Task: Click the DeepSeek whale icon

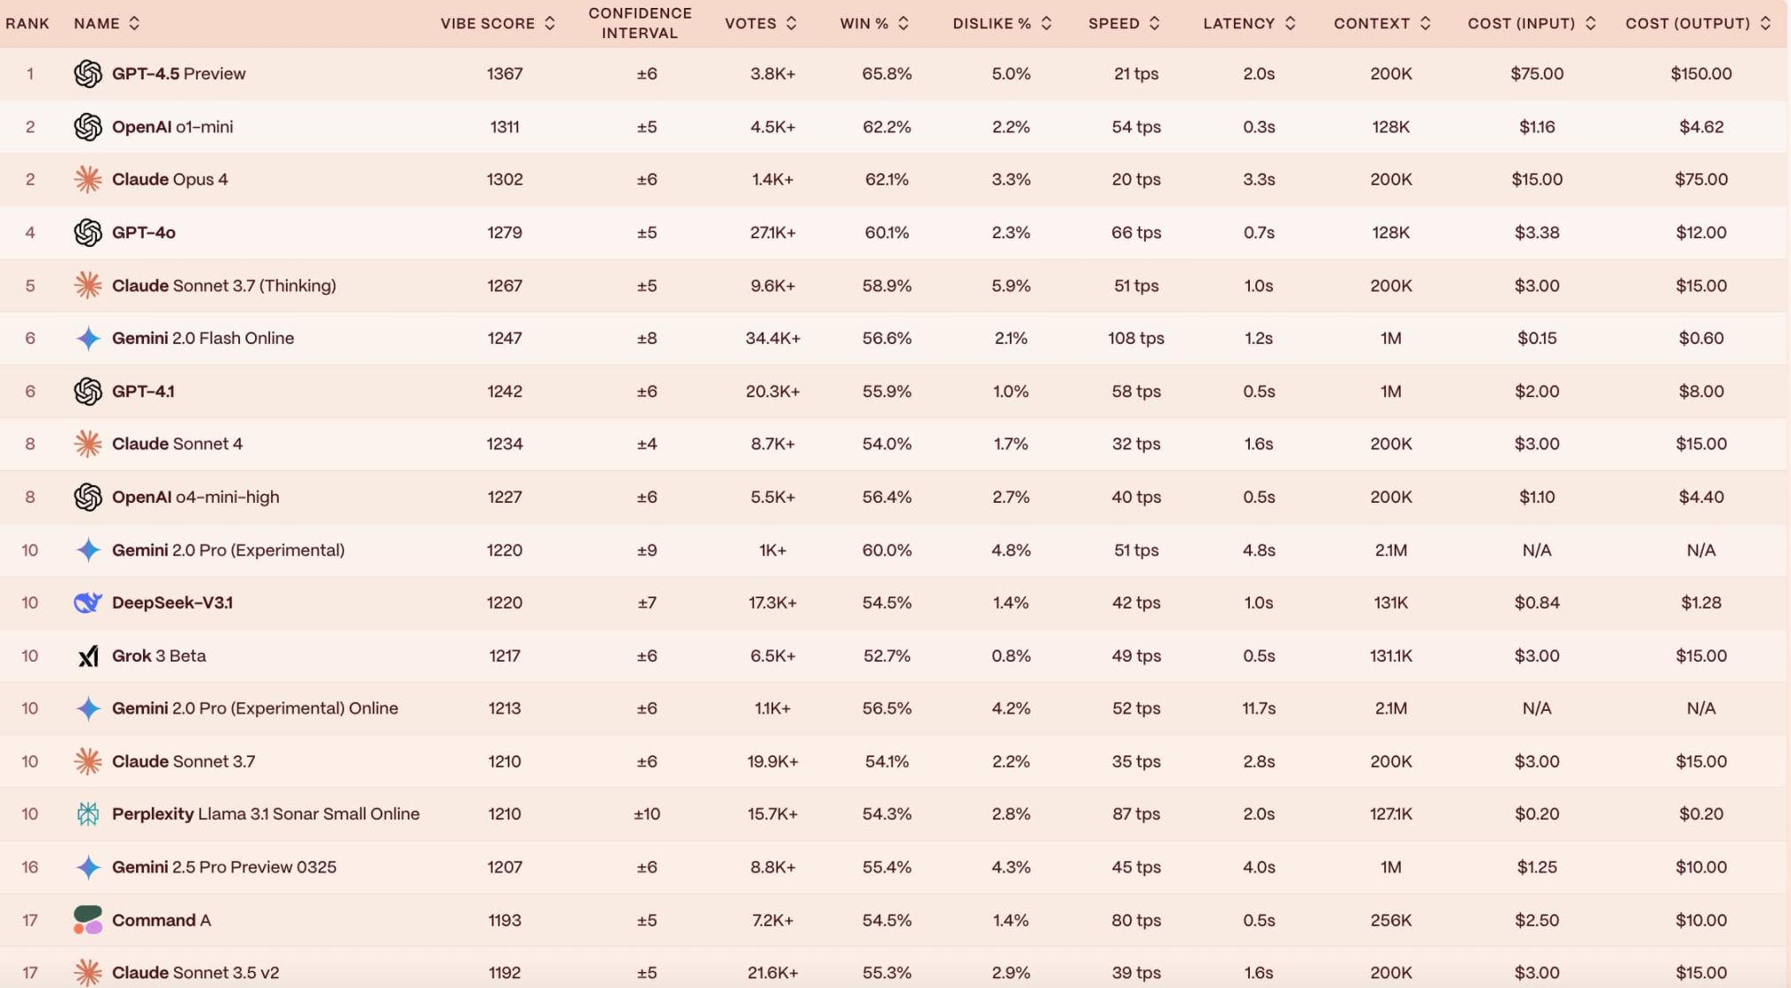Action: (x=87, y=603)
